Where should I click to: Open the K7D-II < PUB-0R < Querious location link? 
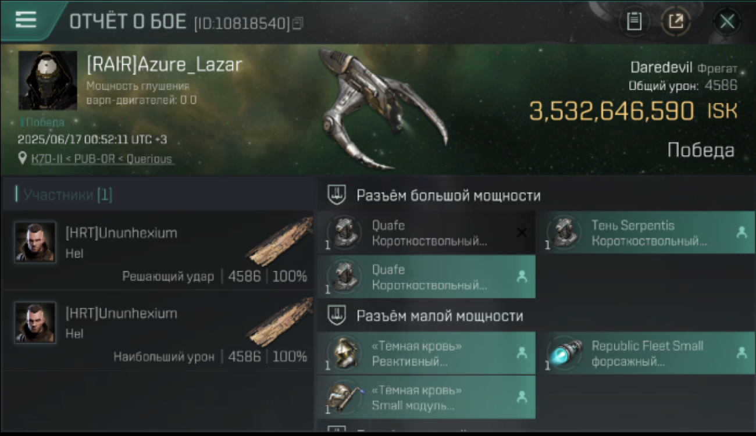102,159
